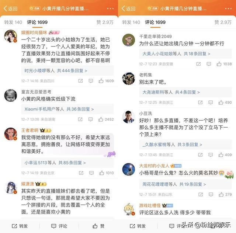Tap reply icon on 童言无忌爱思考 comment
The height and width of the screenshot is (233, 236).
[90, 119]
